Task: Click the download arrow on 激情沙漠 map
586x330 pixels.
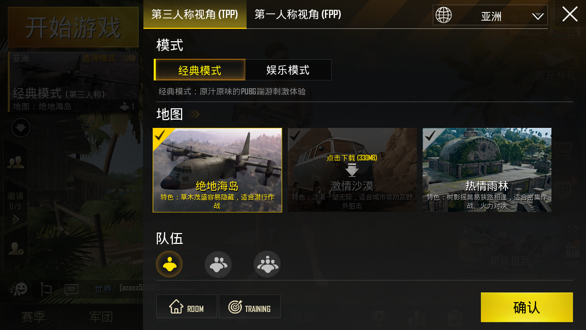Action: point(352,170)
